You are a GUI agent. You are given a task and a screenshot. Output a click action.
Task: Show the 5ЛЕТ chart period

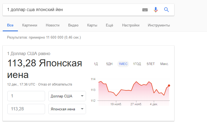click(151, 64)
